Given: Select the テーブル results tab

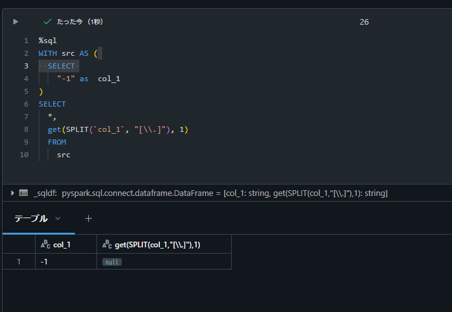Looking at the screenshot, I should pos(31,218).
